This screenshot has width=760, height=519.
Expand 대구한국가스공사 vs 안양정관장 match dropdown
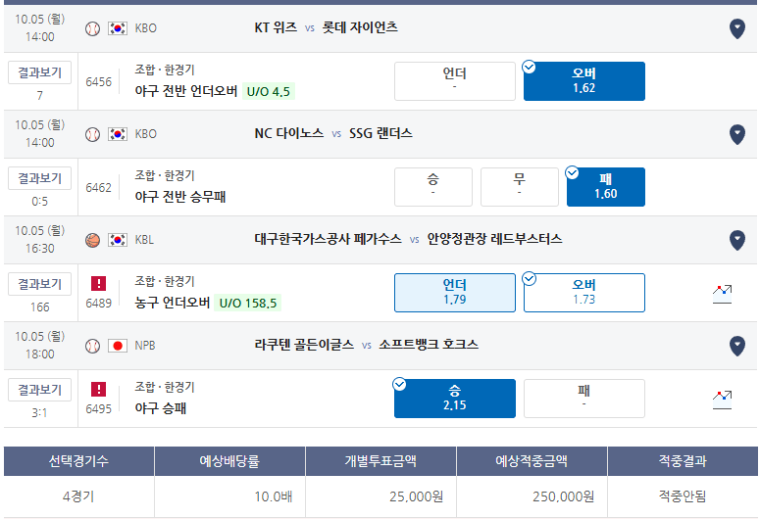pos(737,240)
